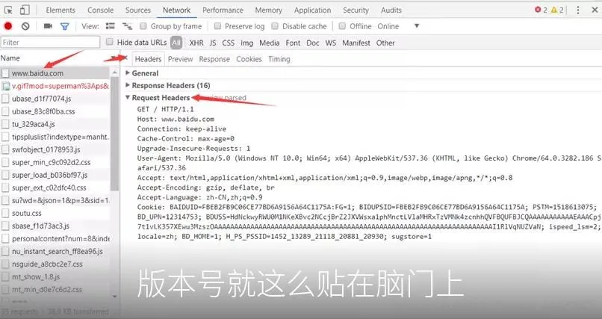Select the Network tab
602x319 pixels.
(x=176, y=10)
